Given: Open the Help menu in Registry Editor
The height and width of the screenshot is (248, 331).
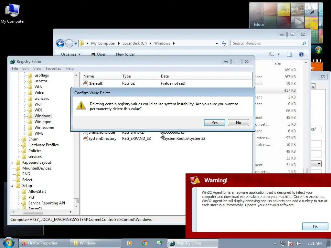Looking at the screenshot, I should click(69, 68).
